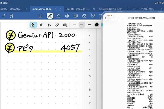Click the yen sticker beside Gemini API

click(x=11, y=35)
